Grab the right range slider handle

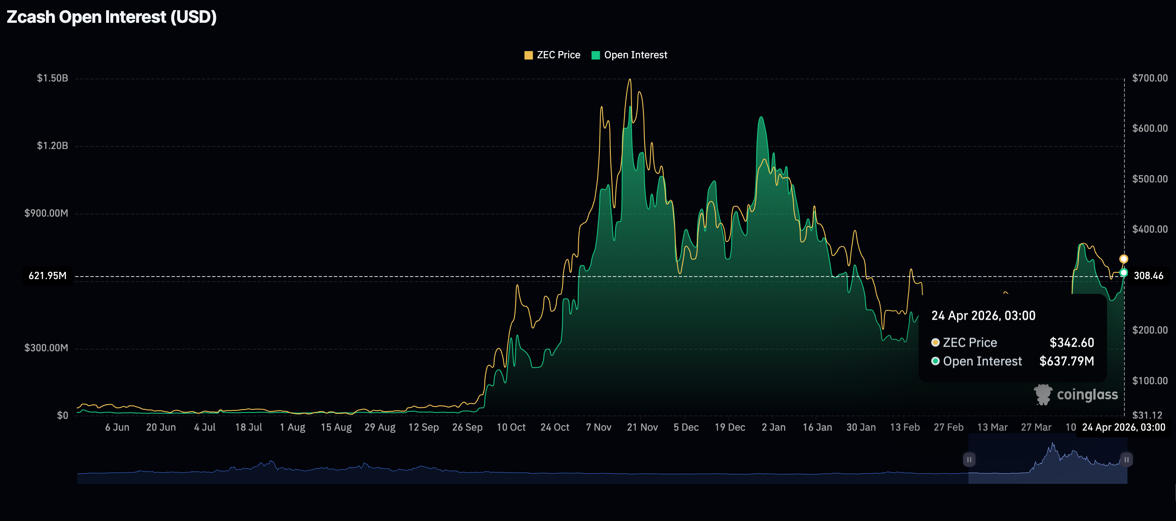(x=1126, y=459)
